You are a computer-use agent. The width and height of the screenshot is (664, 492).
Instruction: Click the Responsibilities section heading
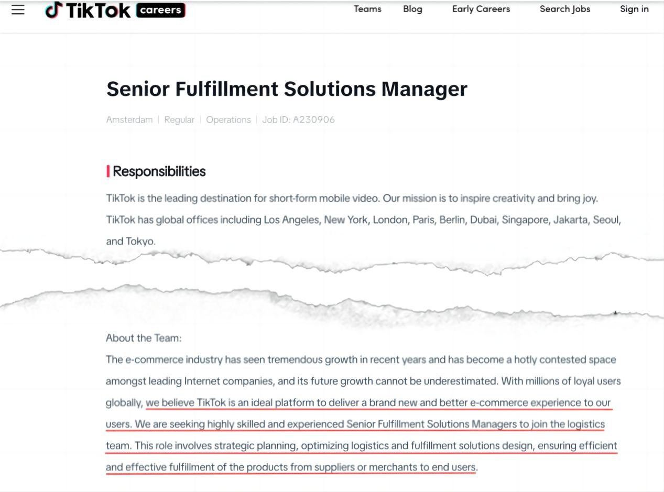click(x=159, y=171)
